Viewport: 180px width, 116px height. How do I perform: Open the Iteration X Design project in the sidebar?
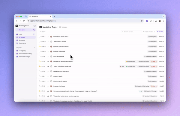click(x=25, y=57)
